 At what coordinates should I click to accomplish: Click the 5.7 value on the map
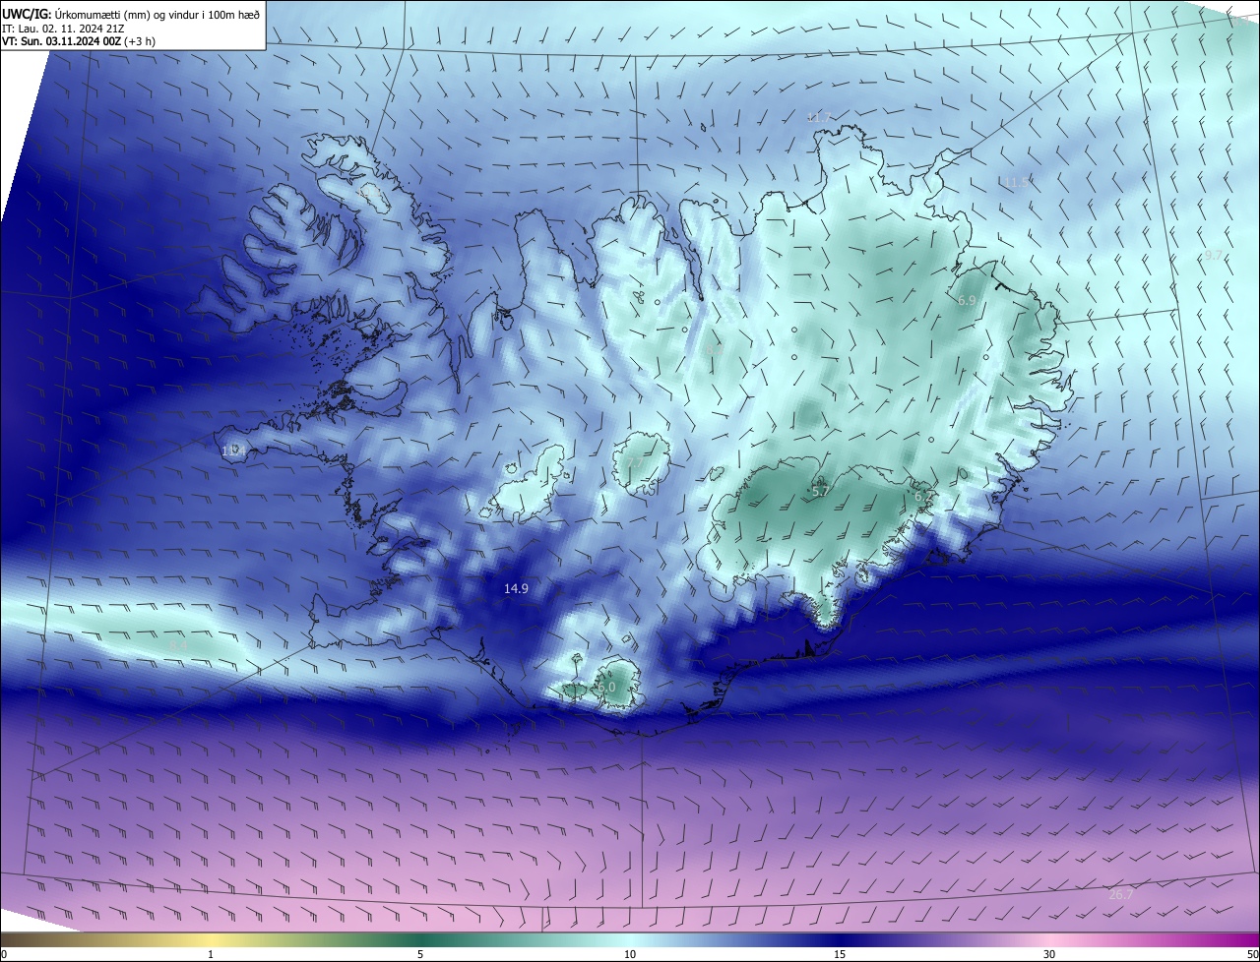(820, 490)
